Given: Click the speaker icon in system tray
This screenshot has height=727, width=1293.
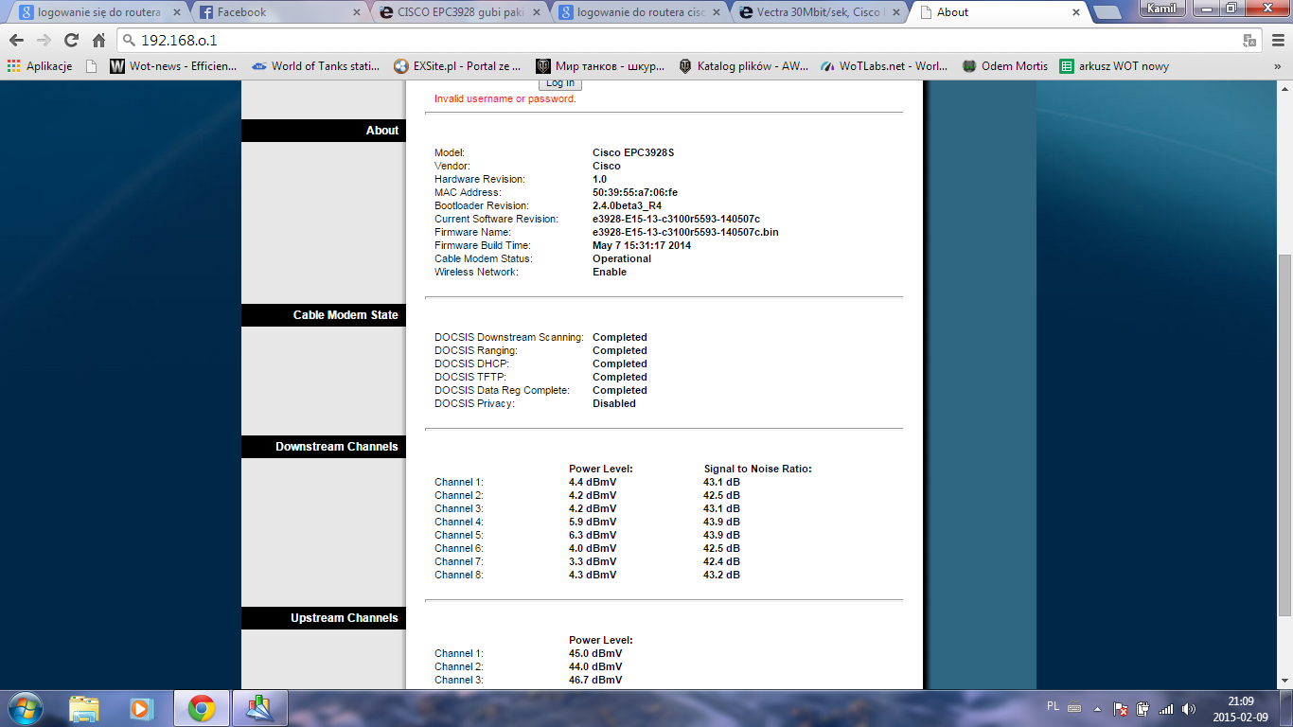Looking at the screenshot, I should [x=1191, y=708].
